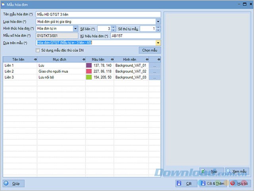This screenshot has height=191, width=254.
Task: Open the Hình thức hóa đơn dropdown
Action: pyautogui.click(x=75, y=29)
